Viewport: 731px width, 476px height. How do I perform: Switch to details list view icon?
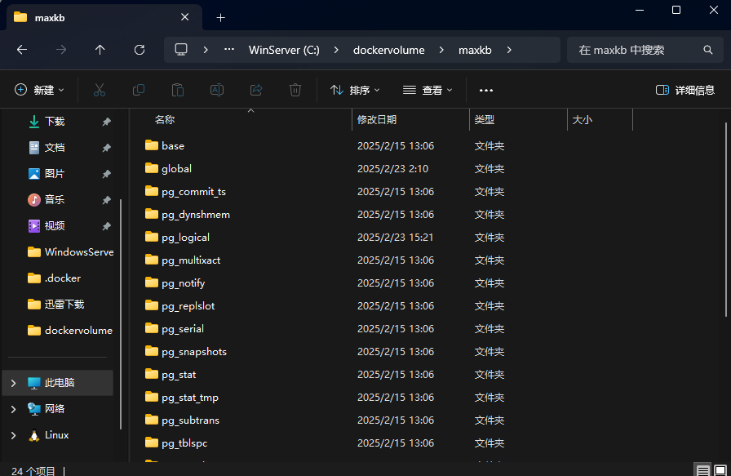(703, 470)
